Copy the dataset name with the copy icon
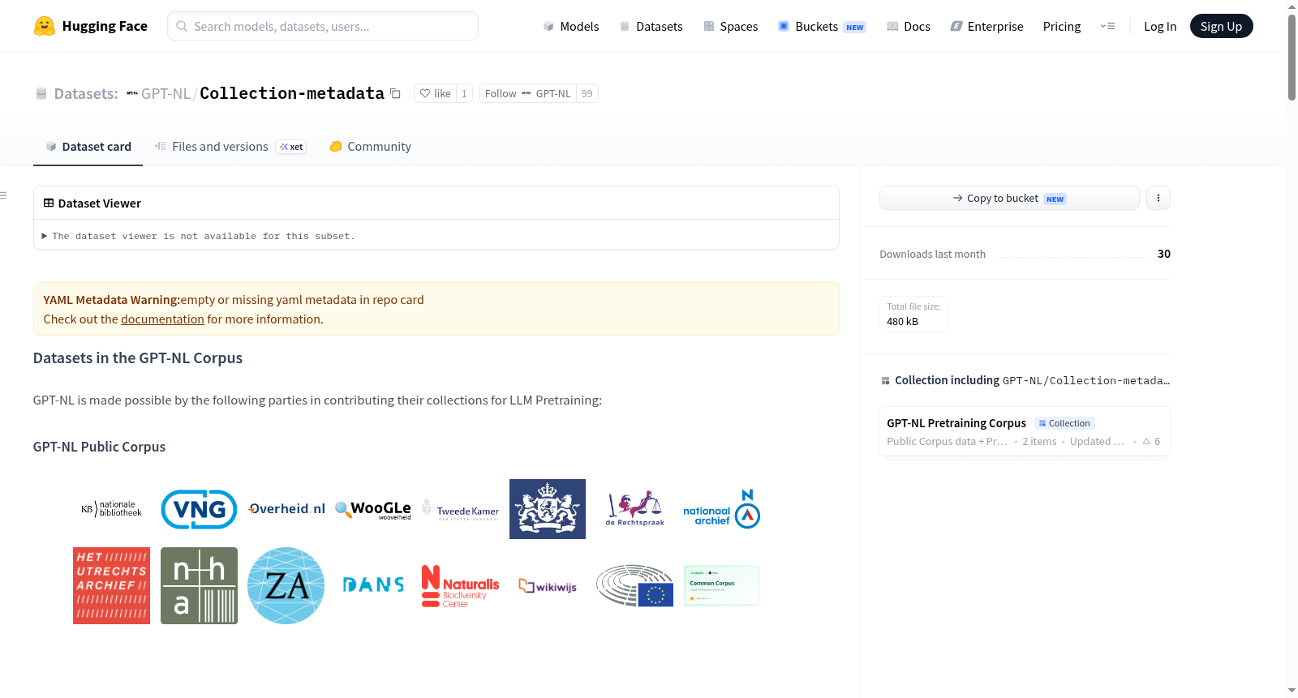The width and height of the screenshot is (1298, 698). (x=395, y=93)
